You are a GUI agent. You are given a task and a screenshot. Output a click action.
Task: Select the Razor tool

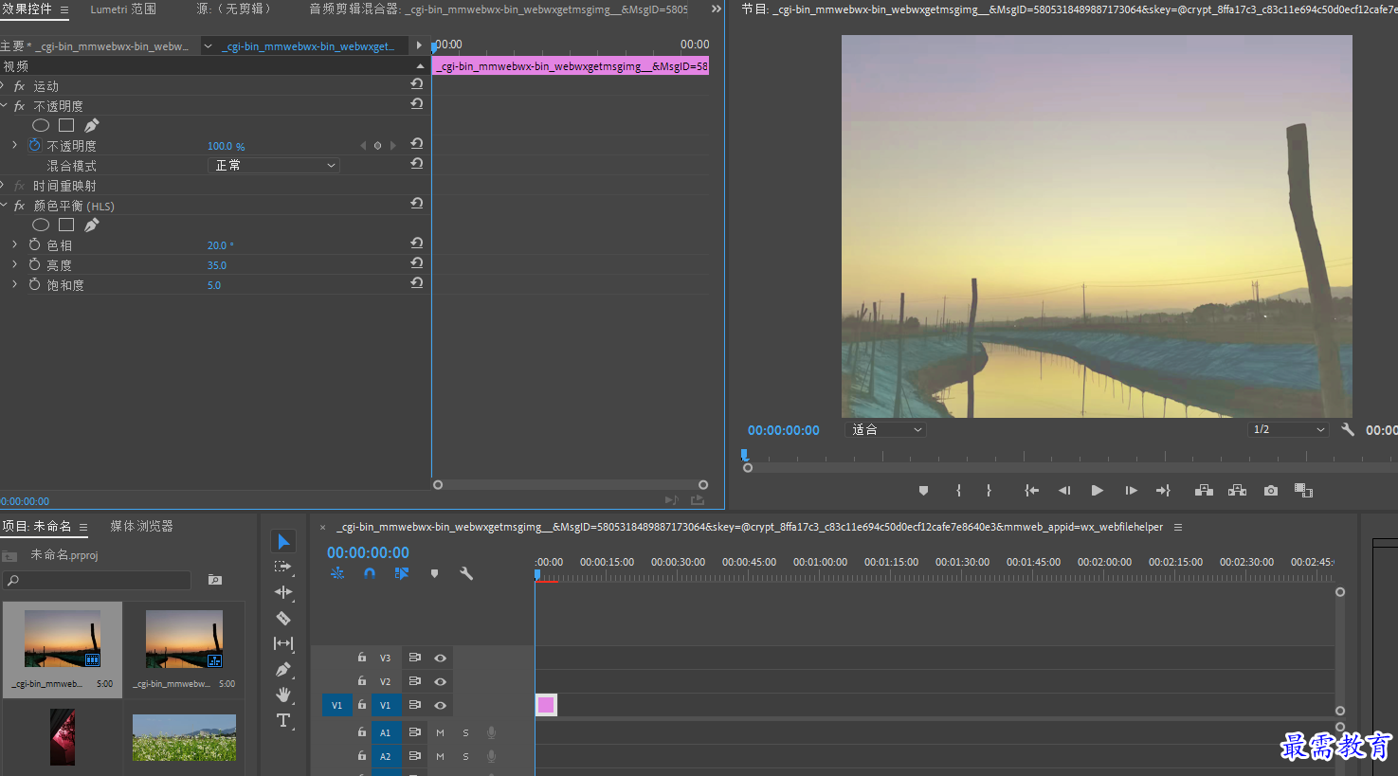(x=283, y=618)
